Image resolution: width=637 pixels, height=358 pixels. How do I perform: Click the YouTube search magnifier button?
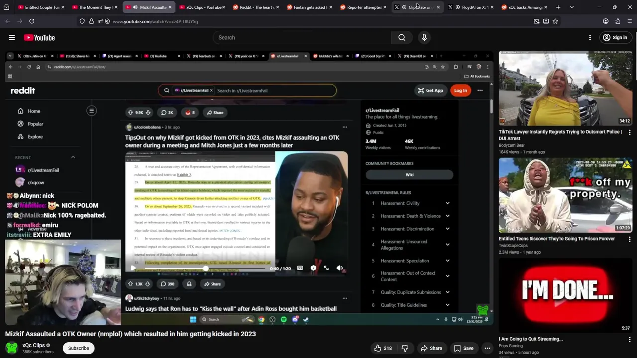(402, 37)
